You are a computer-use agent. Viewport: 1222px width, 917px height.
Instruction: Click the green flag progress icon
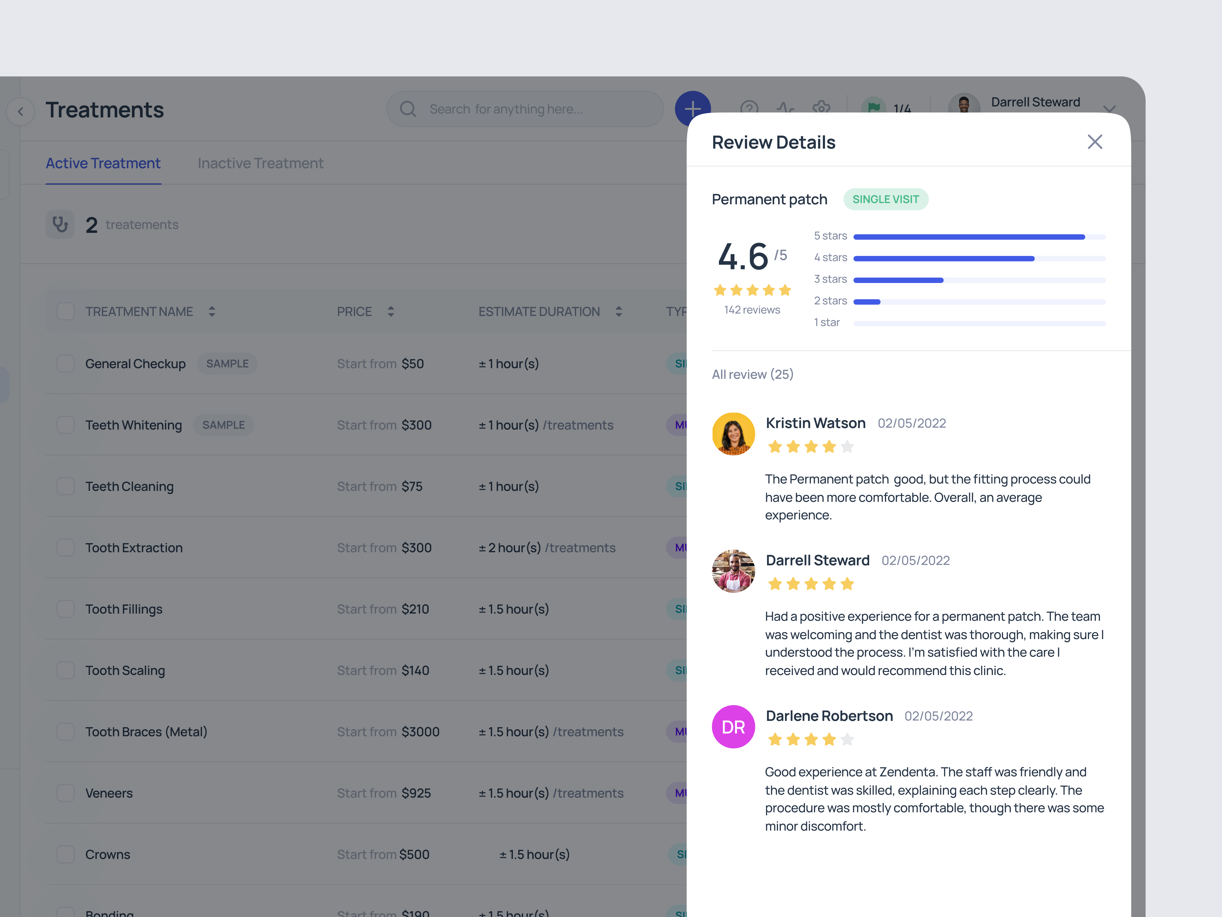click(873, 106)
